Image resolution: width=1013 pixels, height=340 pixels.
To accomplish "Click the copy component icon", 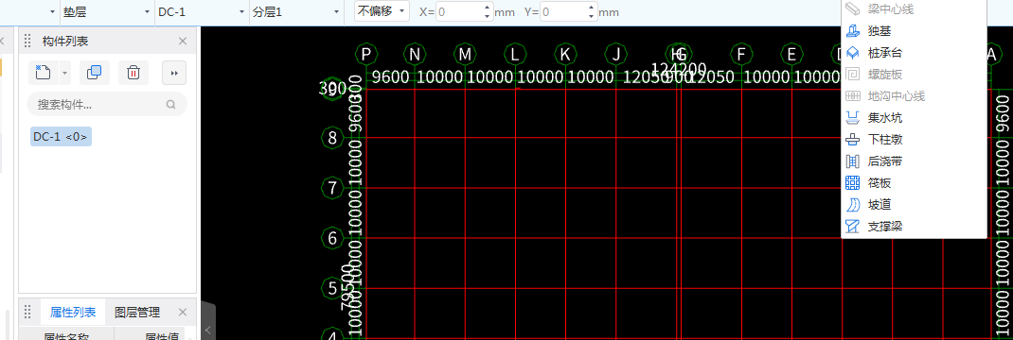I will coord(95,72).
